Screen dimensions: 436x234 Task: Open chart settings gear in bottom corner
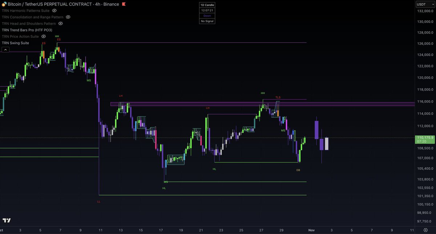[425, 230]
